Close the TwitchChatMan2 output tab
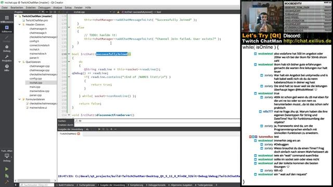This screenshot has height=187, width=333. pyautogui.click(x=79, y=134)
